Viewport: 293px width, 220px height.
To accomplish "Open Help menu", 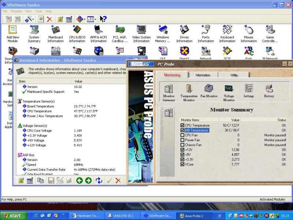I will click(x=49, y=11).
